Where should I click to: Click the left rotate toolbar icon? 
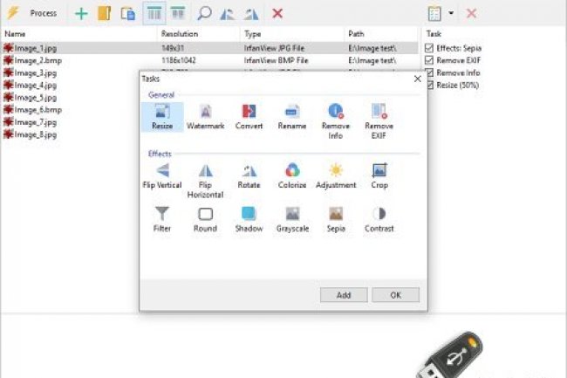[228, 14]
